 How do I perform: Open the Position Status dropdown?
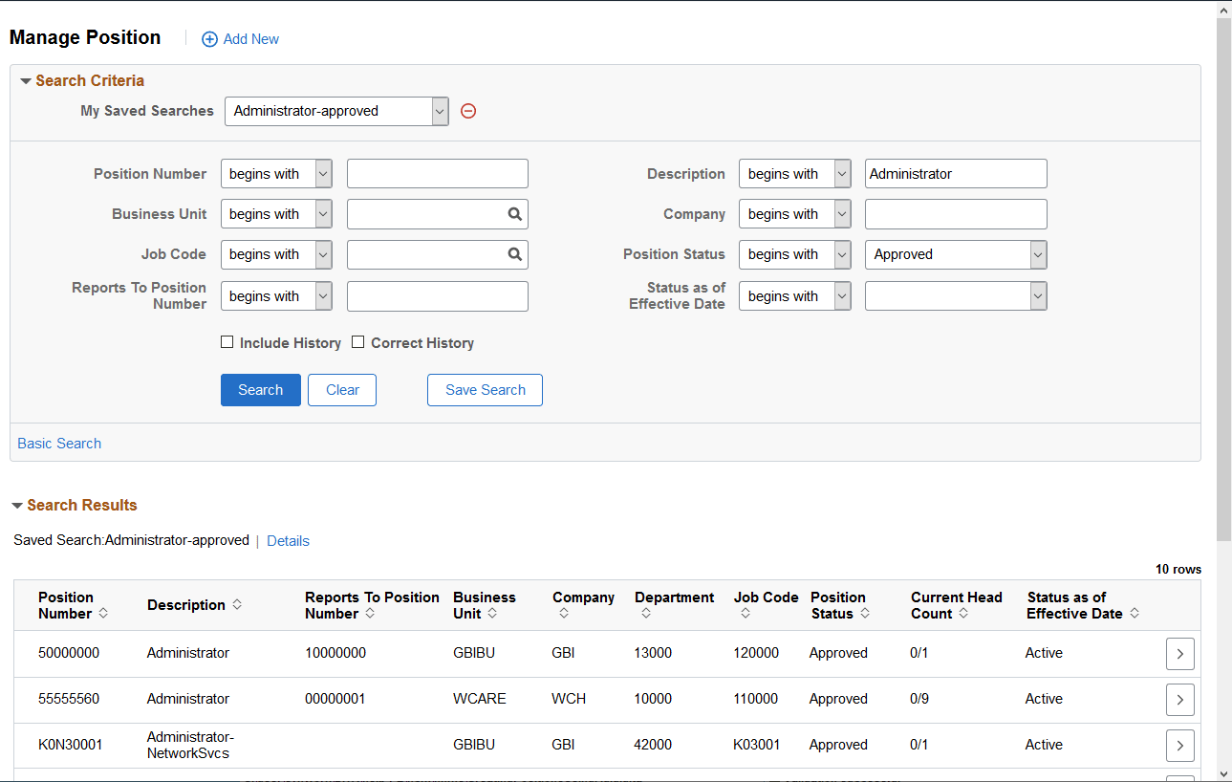[x=1037, y=254]
